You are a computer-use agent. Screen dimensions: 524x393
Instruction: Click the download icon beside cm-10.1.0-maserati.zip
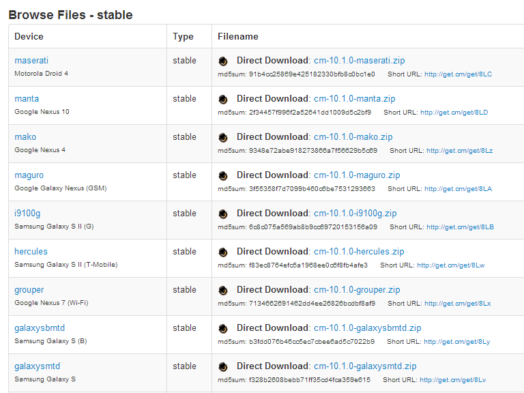pos(223,61)
